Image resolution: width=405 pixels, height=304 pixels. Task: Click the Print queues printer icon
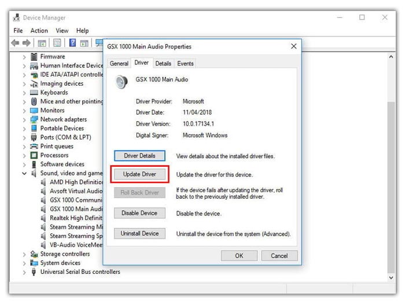[34, 146]
